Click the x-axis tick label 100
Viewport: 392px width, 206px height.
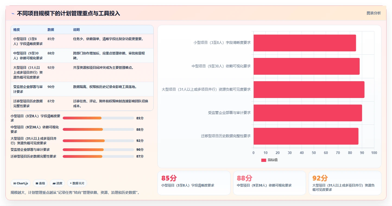pos(374,153)
